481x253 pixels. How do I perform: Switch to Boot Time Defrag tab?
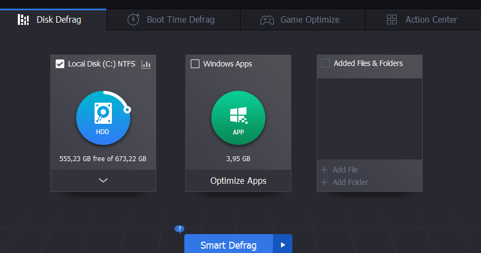pyautogui.click(x=173, y=19)
